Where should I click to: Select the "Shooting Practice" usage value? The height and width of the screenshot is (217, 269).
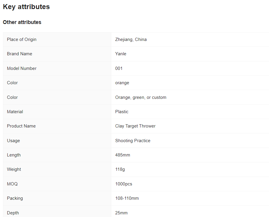pyautogui.click(x=133, y=141)
